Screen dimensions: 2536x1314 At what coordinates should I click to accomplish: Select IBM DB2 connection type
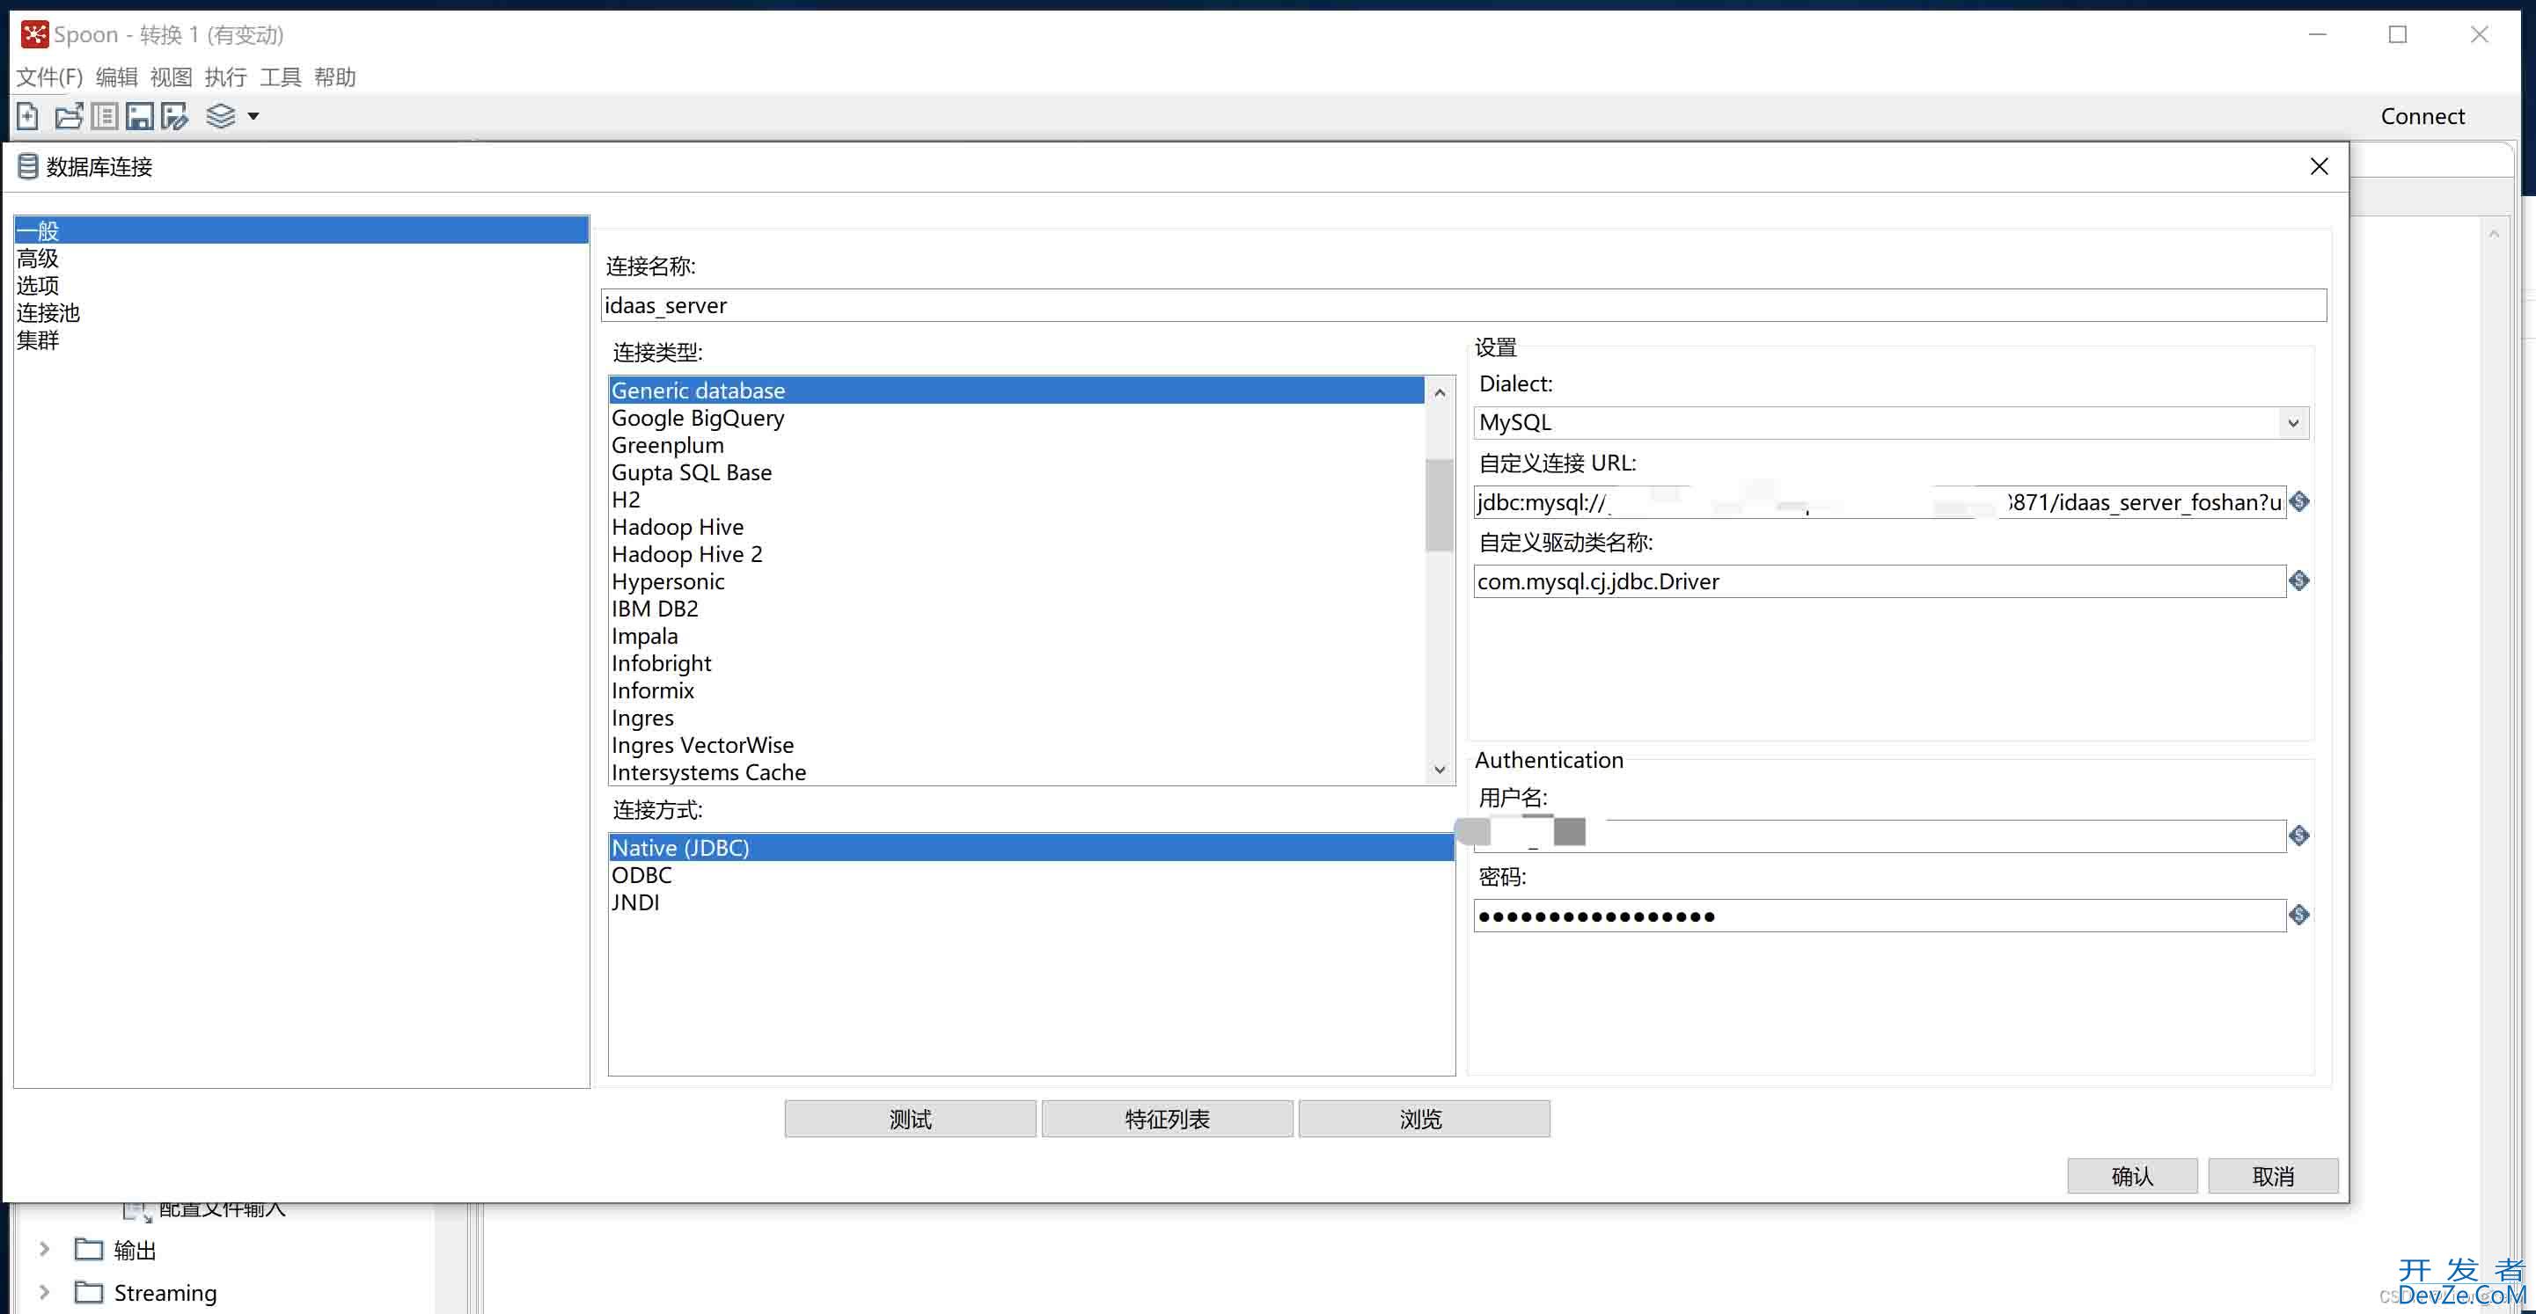pos(1016,610)
